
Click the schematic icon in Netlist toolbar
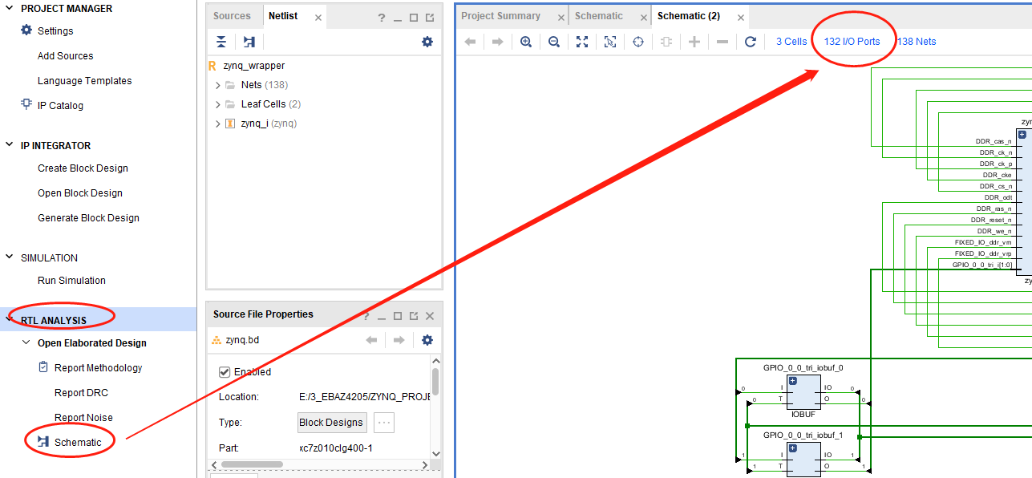tap(249, 42)
